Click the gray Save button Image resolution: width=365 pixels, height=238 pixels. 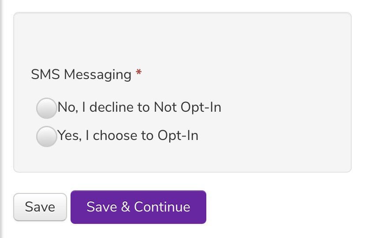[40, 207]
